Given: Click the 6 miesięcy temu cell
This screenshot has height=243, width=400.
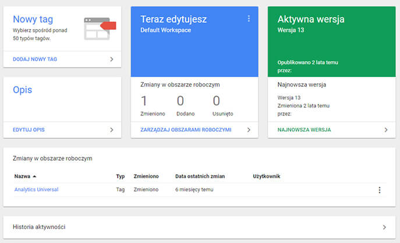Looking at the screenshot, I should click(194, 189).
